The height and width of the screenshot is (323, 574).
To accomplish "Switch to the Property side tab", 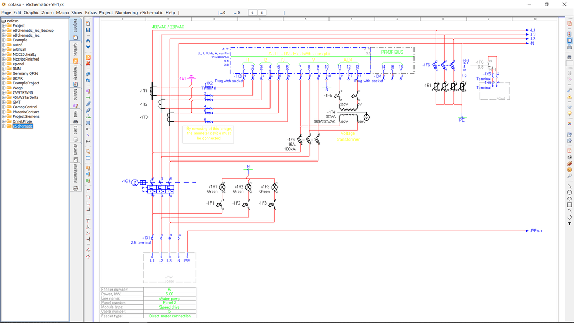I will pyautogui.click(x=75, y=76).
